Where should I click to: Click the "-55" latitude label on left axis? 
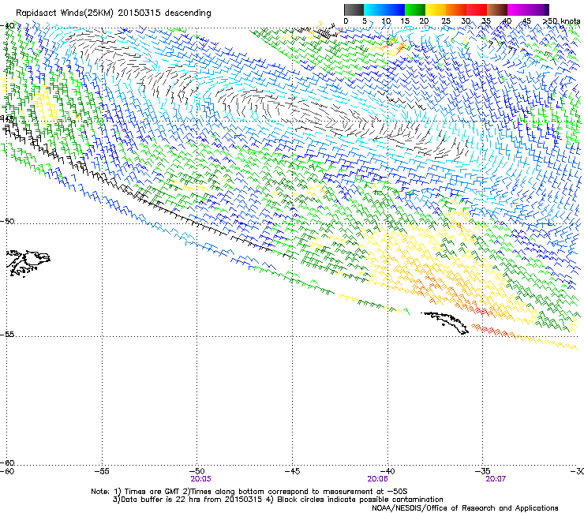click(x=7, y=334)
